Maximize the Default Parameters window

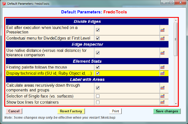171,3
